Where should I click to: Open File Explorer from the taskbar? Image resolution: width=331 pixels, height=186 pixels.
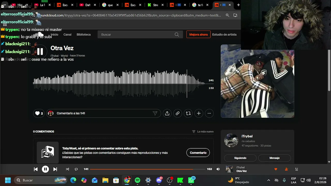click(105, 180)
